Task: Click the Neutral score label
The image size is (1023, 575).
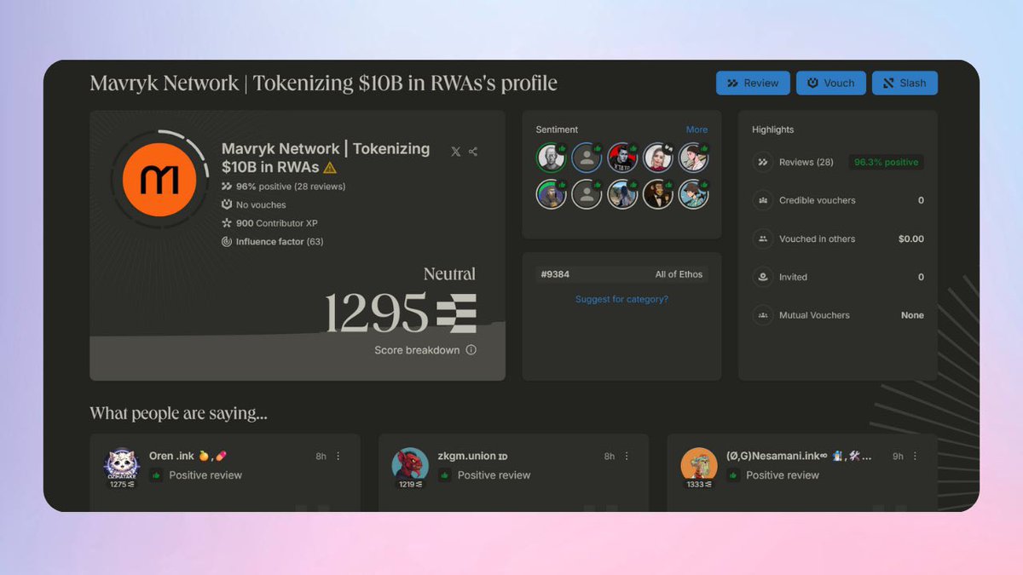Action: coord(449,274)
